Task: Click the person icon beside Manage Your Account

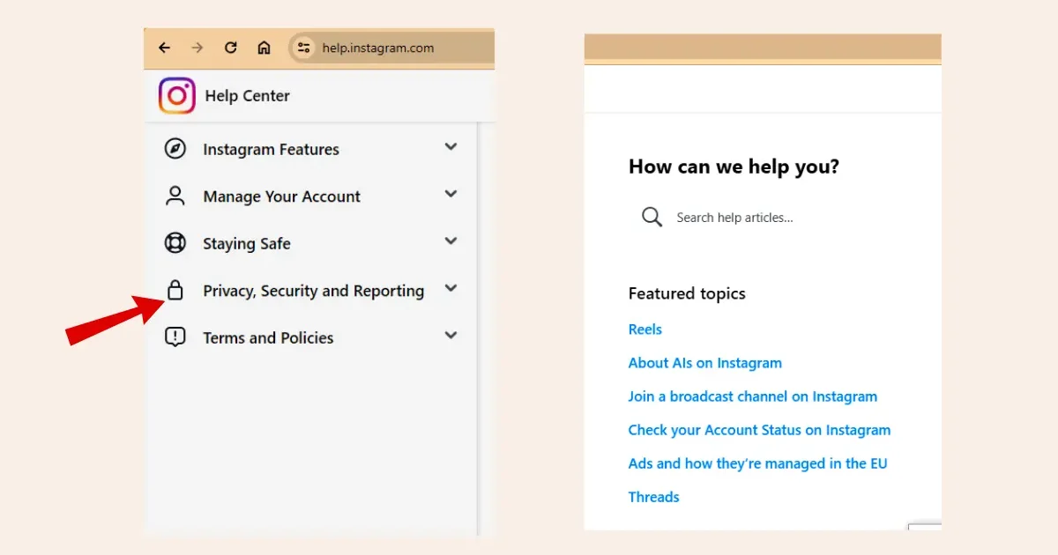Action: click(x=175, y=196)
